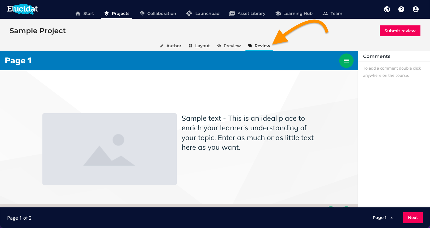
Task: Open the Launchpad section
Action: point(203,13)
